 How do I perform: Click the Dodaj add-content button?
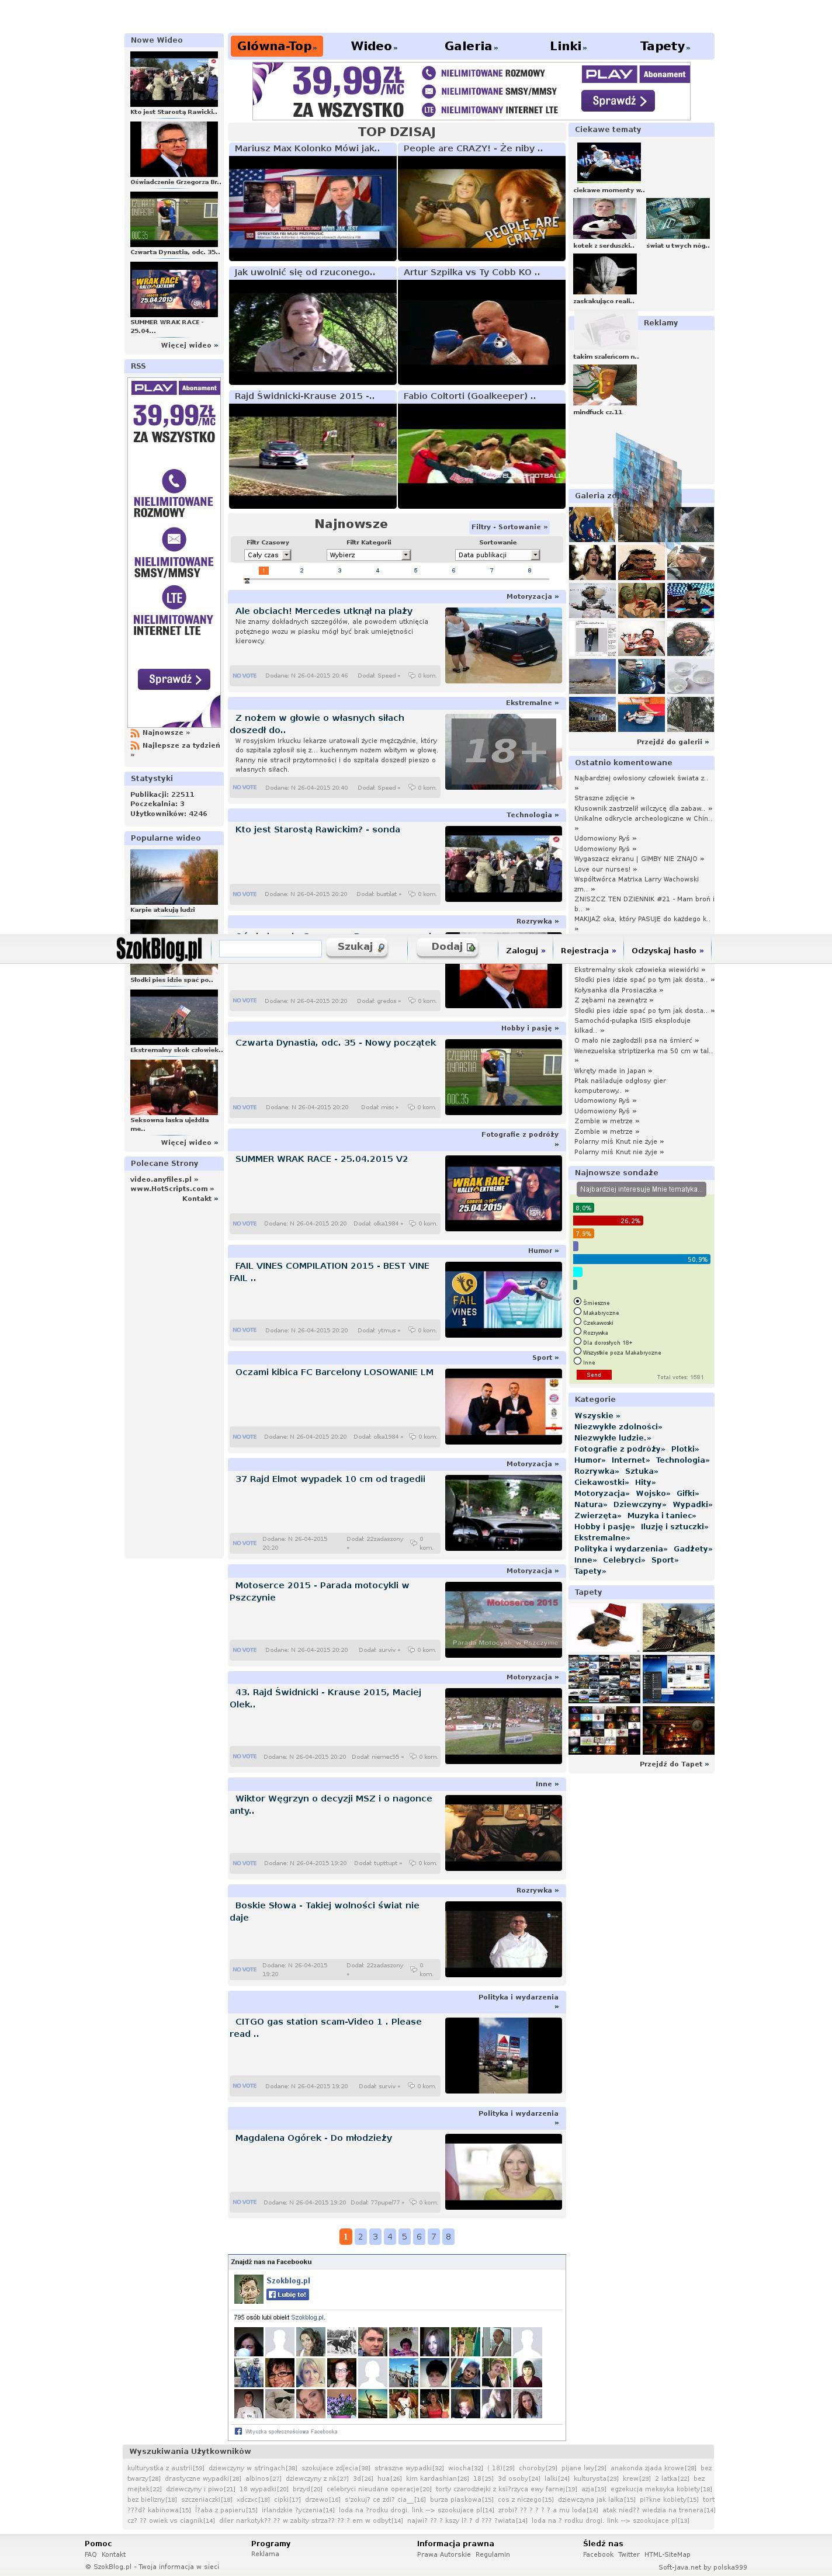pos(452,947)
